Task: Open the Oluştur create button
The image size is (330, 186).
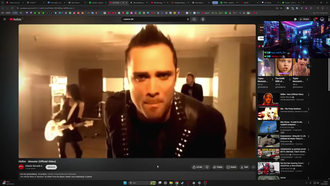Action: coord(304,19)
